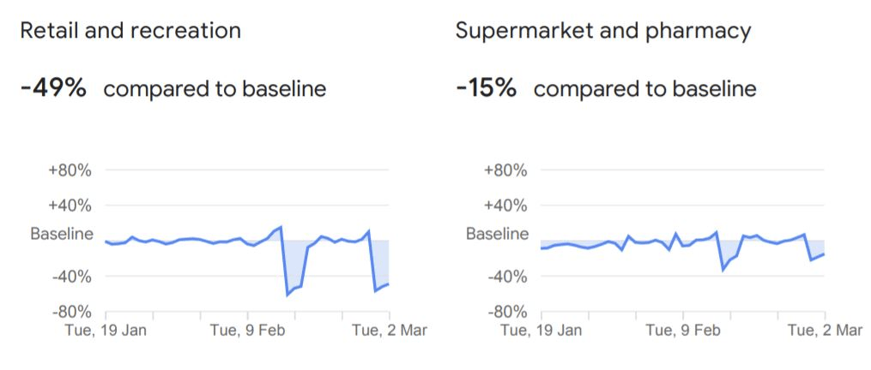Click the -15% supermarket figure
The height and width of the screenshot is (370, 871).
pos(486,88)
